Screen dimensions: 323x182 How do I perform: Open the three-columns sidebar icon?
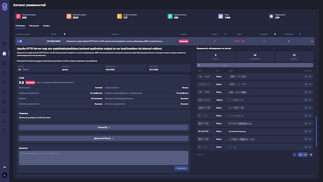click(4, 102)
